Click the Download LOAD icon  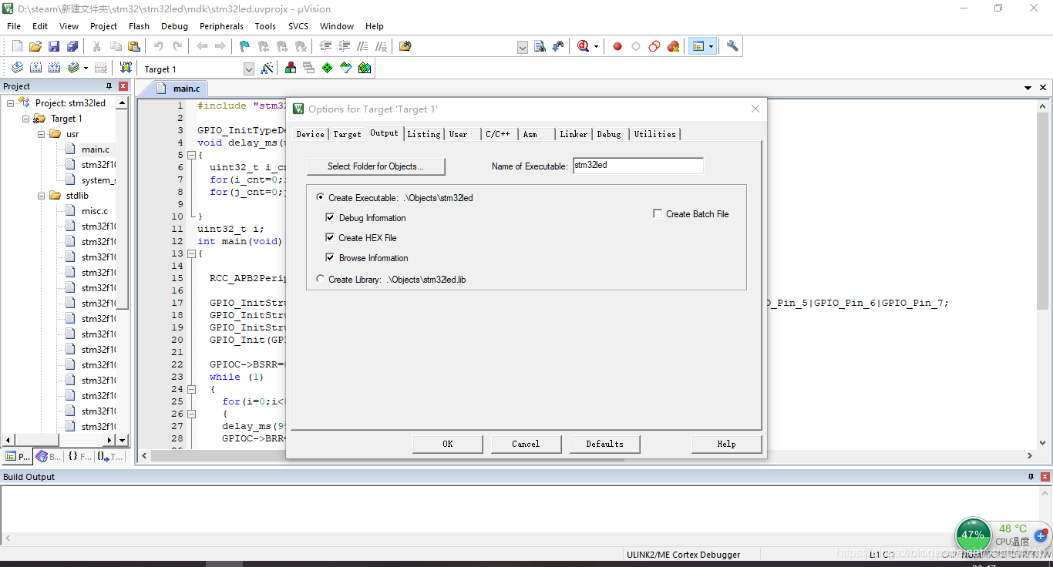coord(126,68)
